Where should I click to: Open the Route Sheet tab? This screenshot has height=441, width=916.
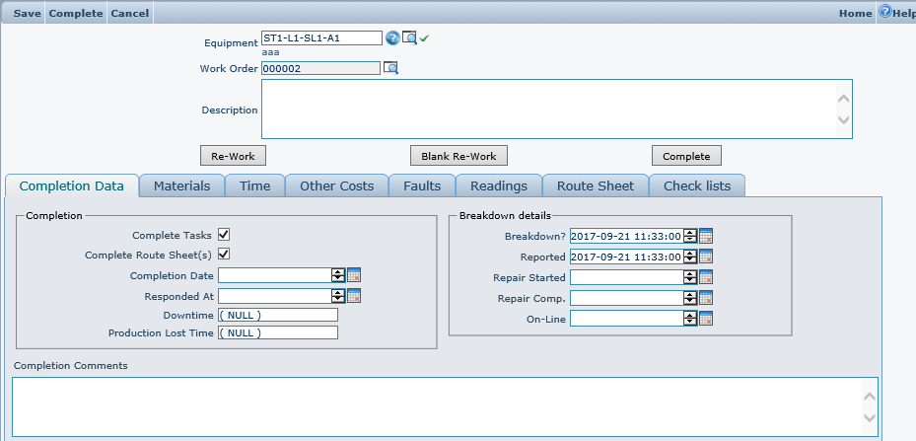595,185
